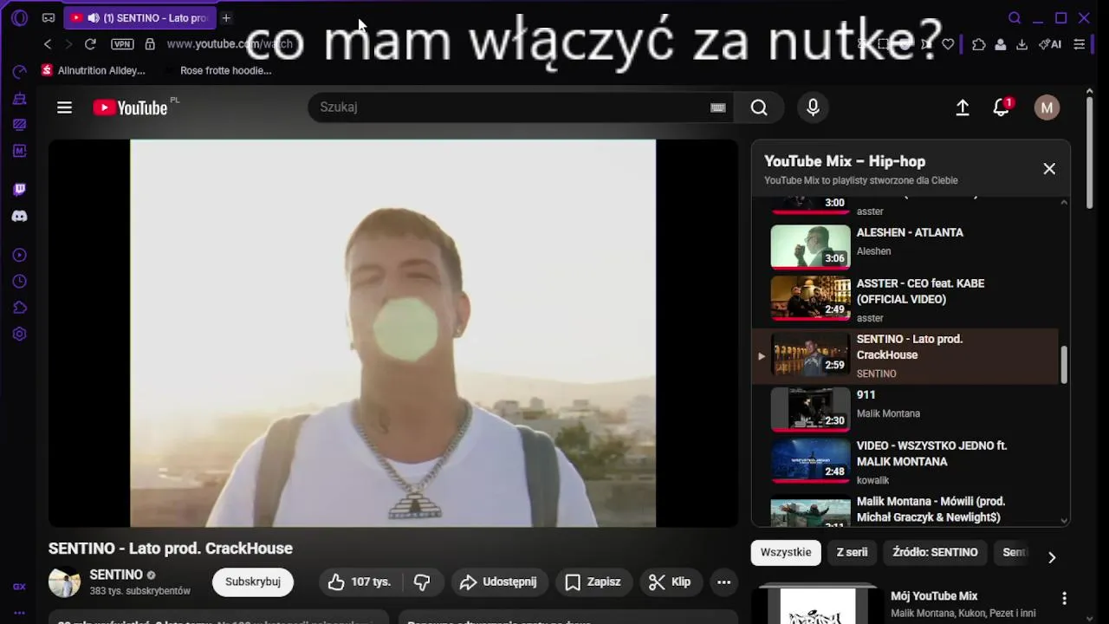Click the Zapisz save button

click(593, 582)
